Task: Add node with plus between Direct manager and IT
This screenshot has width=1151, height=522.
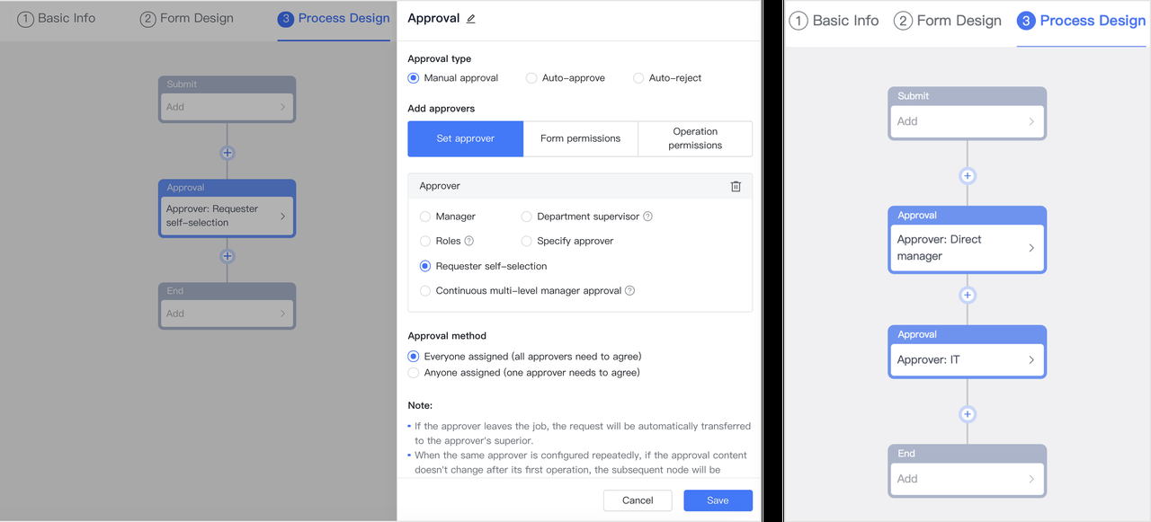Action: tap(968, 295)
